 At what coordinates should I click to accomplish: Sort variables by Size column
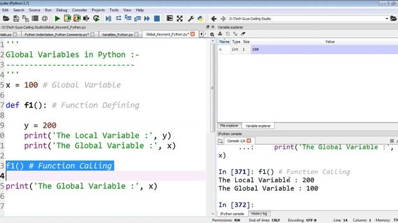point(246,42)
